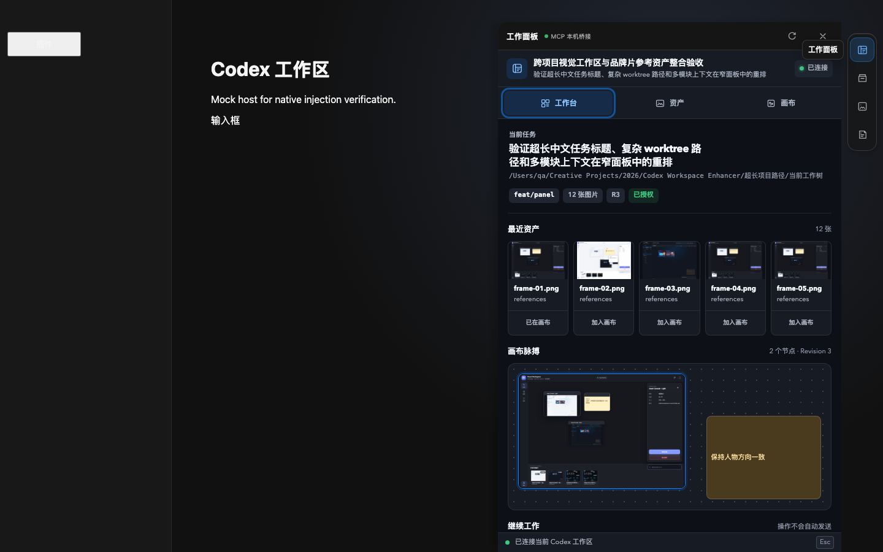
Task: Select the screenshot node in 画布脉搏
Action: (602, 431)
